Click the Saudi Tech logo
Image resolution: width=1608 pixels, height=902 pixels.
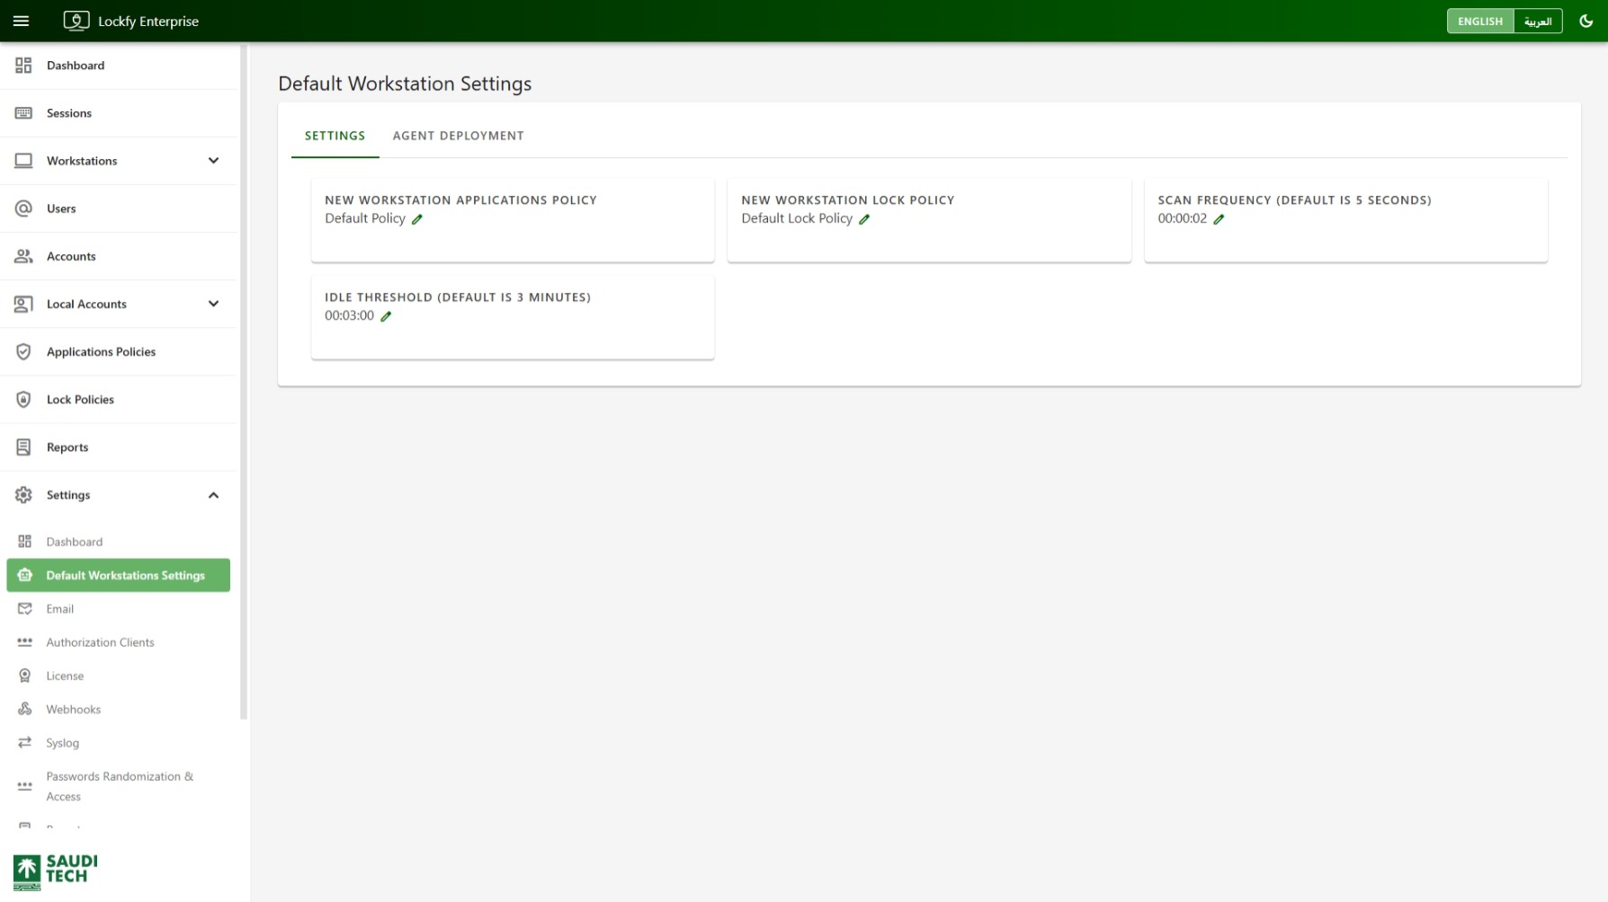(55, 871)
